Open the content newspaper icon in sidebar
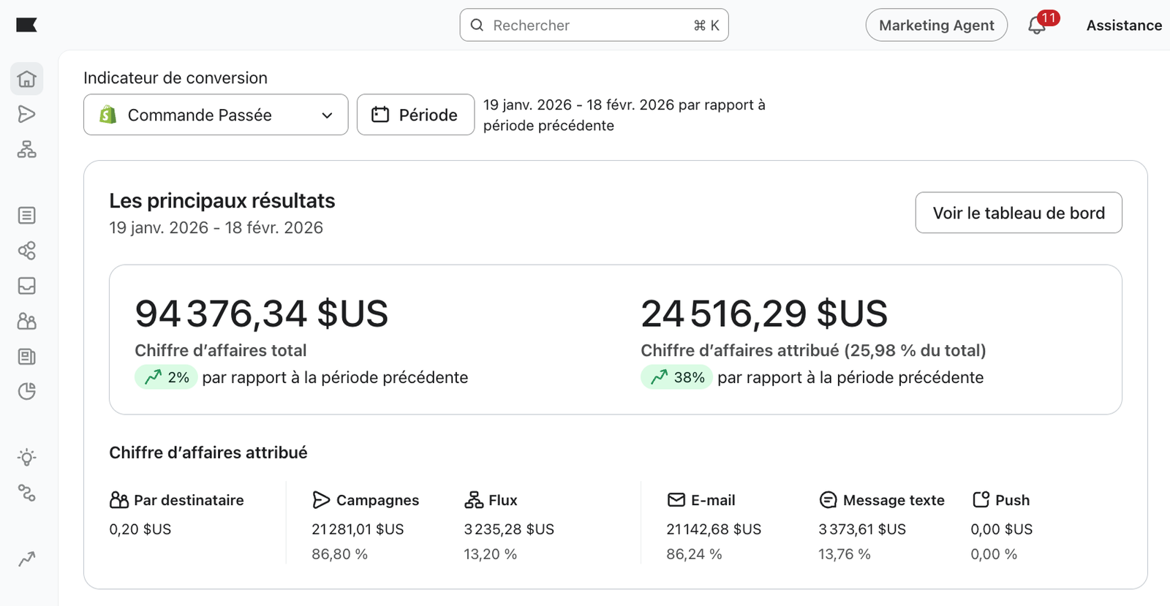The height and width of the screenshot is (606, 1170). pos(27,357)
